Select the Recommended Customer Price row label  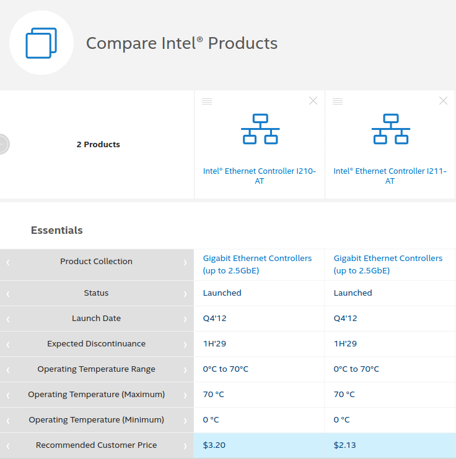tap(96, 445)
